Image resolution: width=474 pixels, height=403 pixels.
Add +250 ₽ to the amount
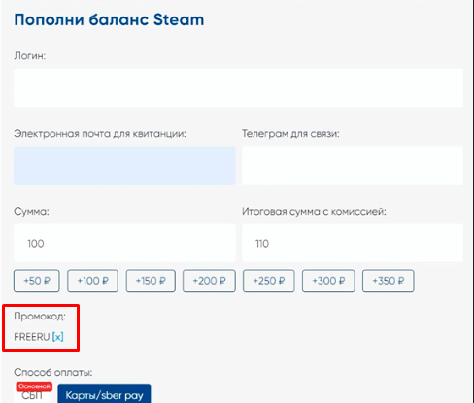(269, 281)
